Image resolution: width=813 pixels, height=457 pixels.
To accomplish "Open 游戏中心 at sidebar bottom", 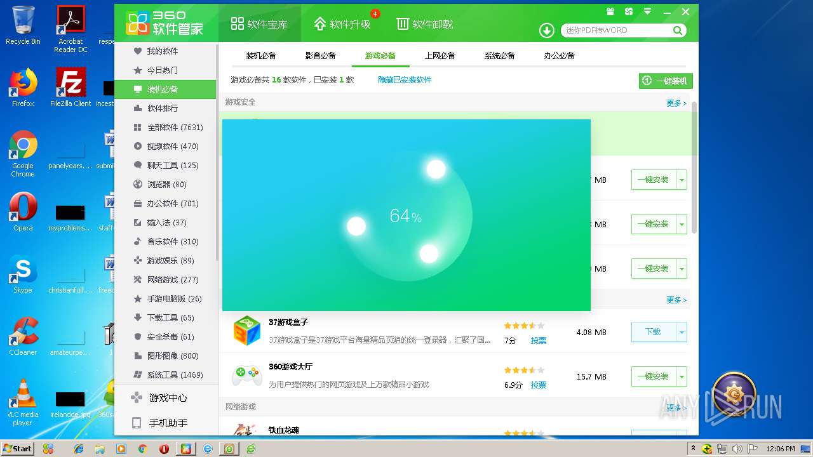I will coord(166,398).
